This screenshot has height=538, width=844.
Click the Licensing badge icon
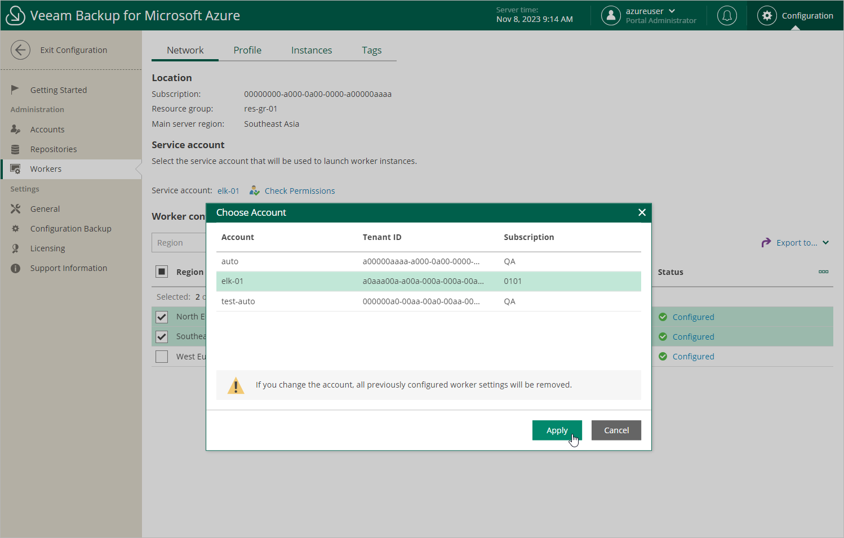coord(15,248)
